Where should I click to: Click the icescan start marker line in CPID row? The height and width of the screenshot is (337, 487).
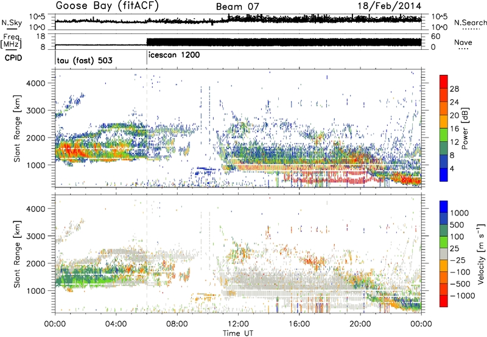tap(147, 58)
